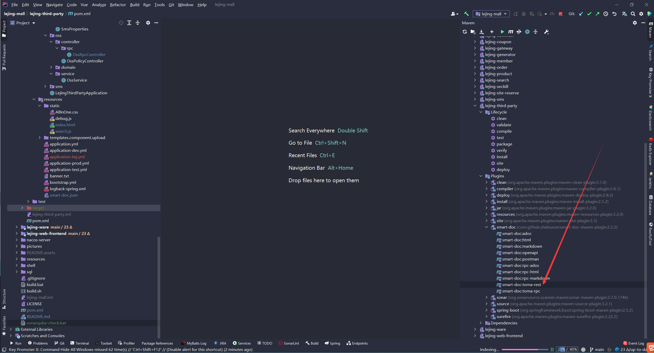Expand the target folder
Screen dimensions: 654x353
pyautogui.click(x=22, y=208)
